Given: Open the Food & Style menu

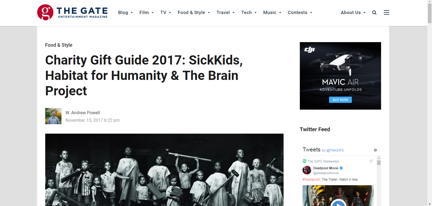Looking at the screenshot, I should [x=194, y=12].
